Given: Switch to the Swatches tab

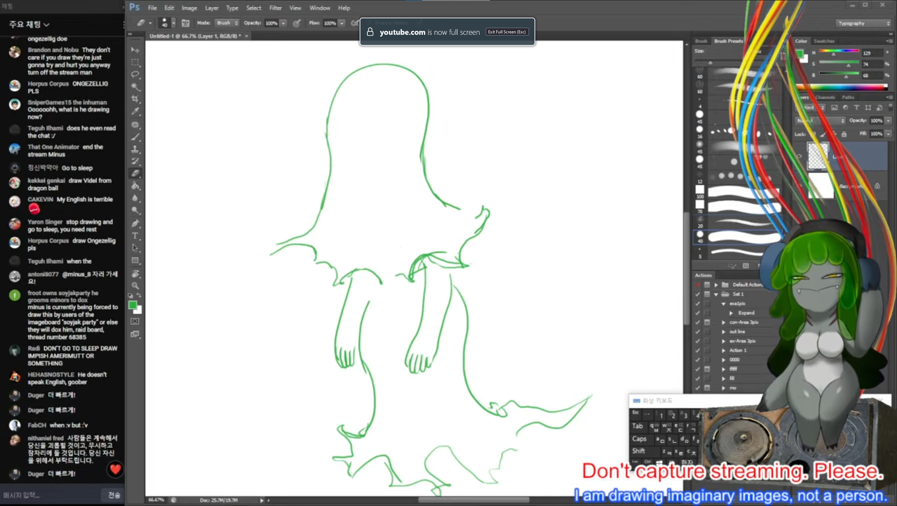Looking at the screenshot, I should coord(824,41).
